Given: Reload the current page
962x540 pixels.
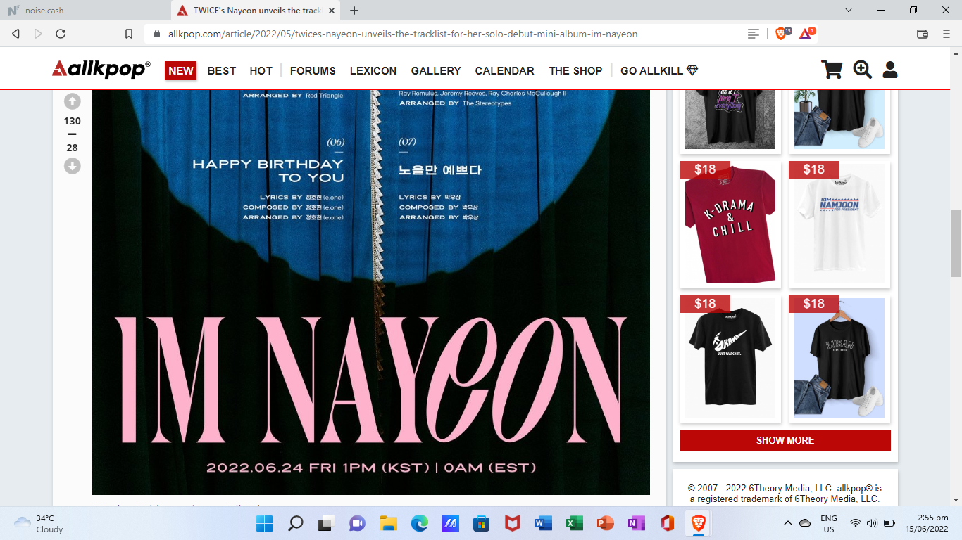Looking at the screenshot, I should (61, 34).
